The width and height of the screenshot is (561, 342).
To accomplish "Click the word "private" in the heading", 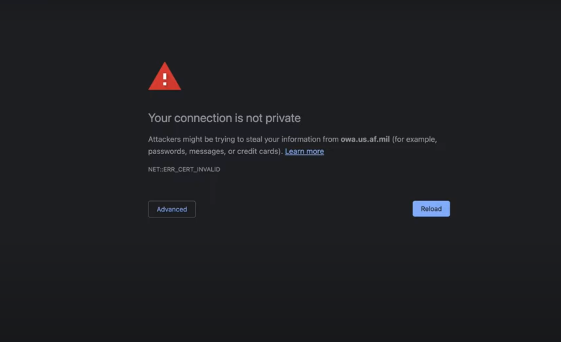I will [283, 118].
